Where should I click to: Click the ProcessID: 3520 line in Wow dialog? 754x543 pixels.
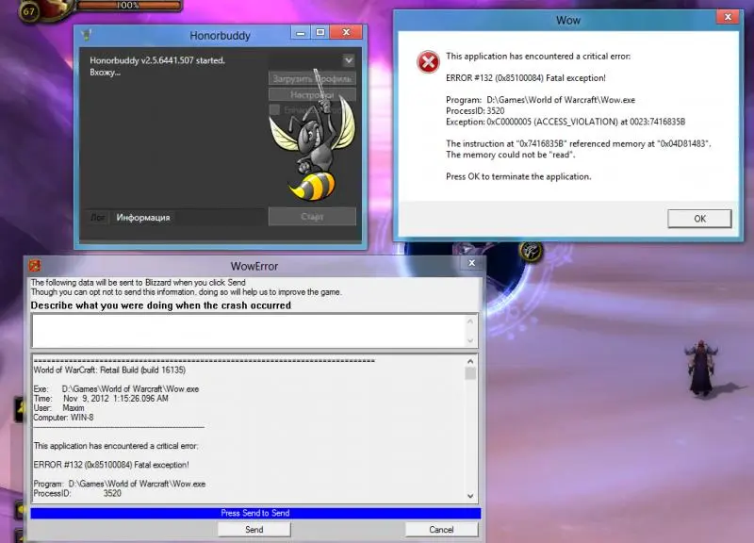[x=475, y=110]
